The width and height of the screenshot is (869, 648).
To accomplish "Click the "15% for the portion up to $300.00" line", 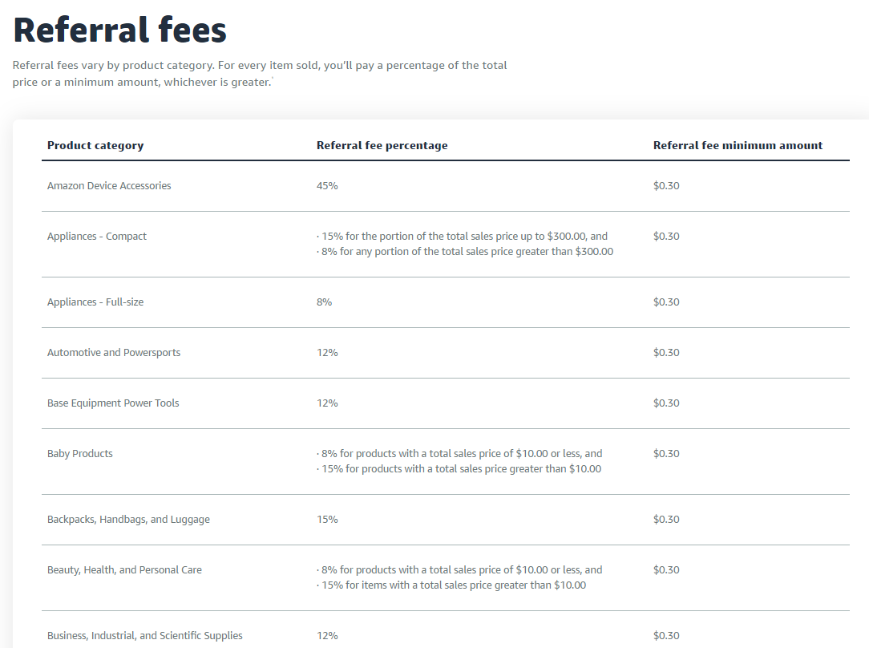I will 463,236.
